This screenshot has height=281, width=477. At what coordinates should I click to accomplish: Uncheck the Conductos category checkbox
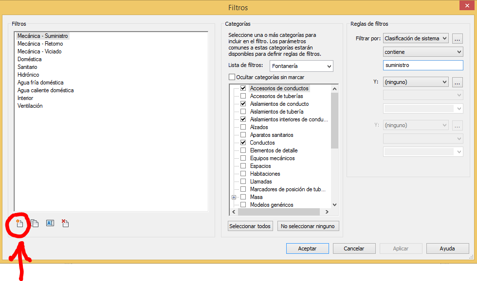pos(243,143)
